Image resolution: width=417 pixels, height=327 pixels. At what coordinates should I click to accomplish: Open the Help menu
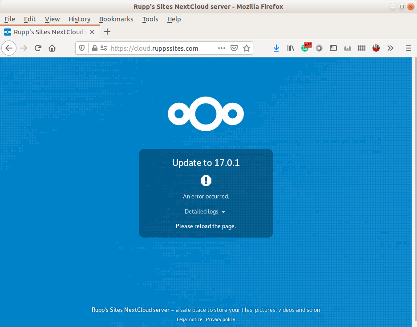coord(174,19)
